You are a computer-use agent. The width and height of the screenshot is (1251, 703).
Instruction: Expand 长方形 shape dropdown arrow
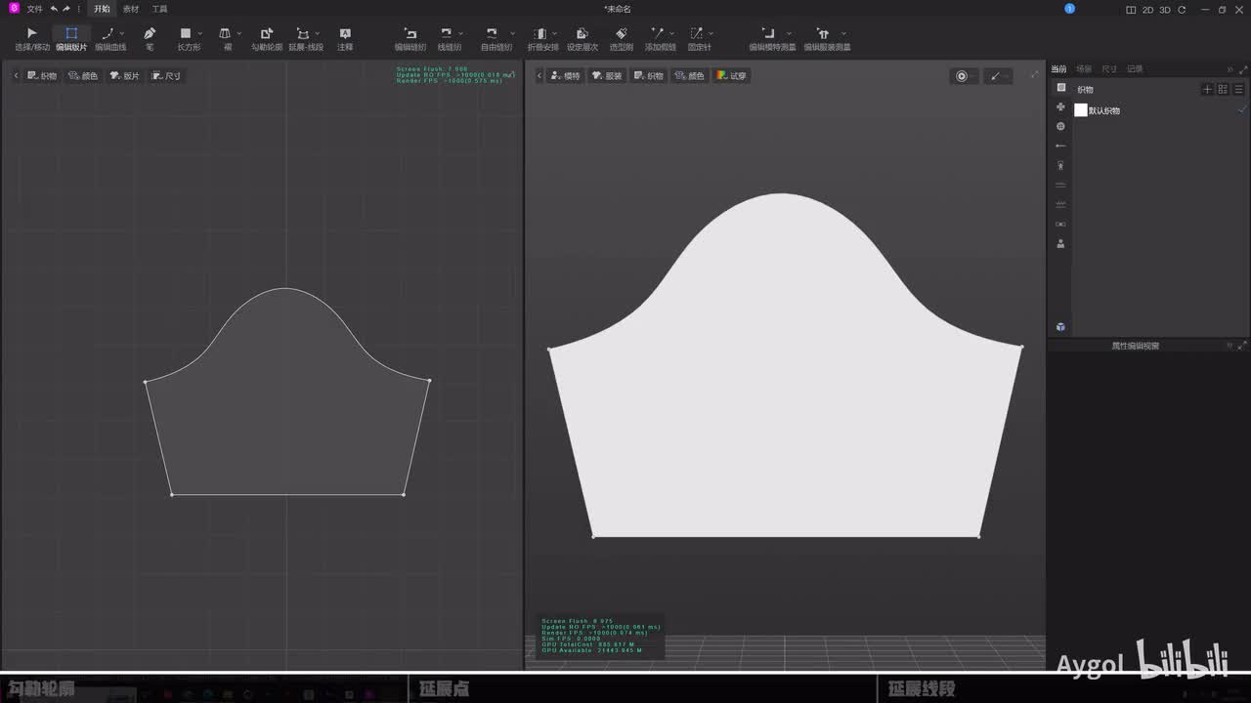pos(200,33)
